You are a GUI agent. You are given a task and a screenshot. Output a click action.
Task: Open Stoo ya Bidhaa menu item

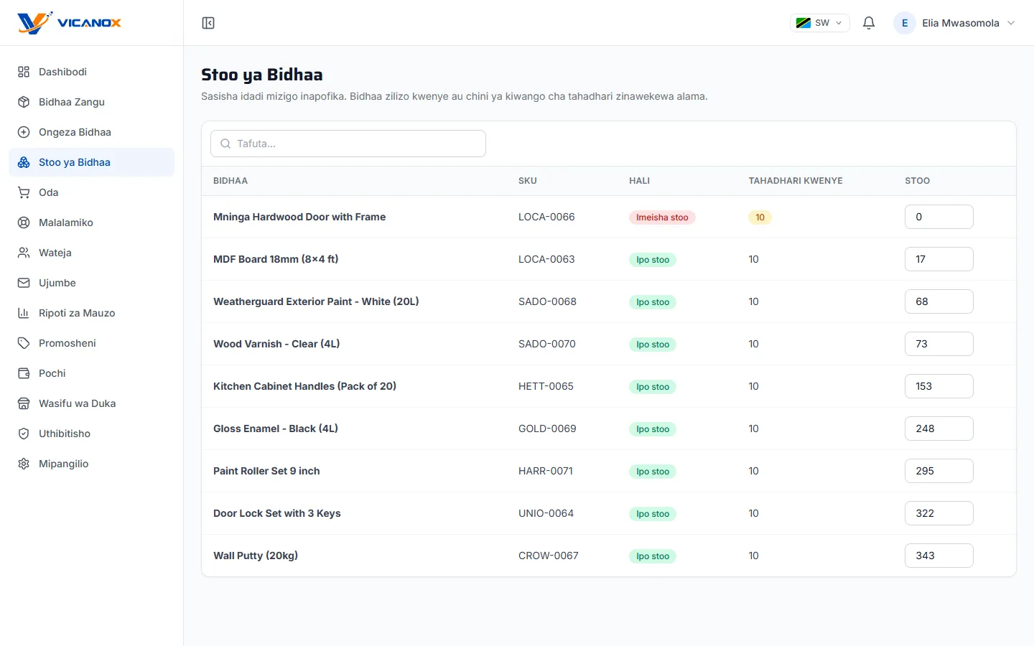[x=91, y=162]
